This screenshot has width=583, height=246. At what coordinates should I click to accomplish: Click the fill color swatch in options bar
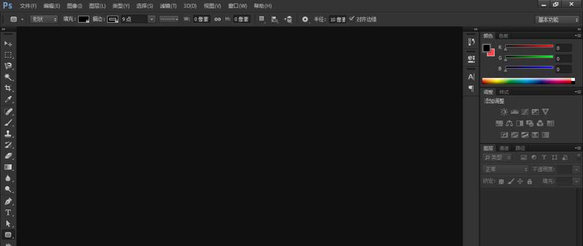point(83,19)
